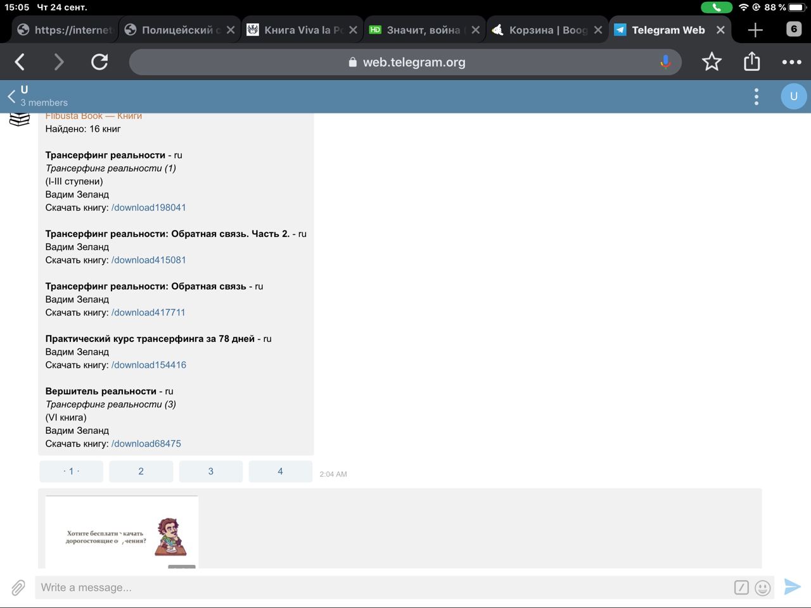Image resolution: width=811 pixels, height=608 pixels.
Task: Follow the /download154416 link
Action: [149, 365]
